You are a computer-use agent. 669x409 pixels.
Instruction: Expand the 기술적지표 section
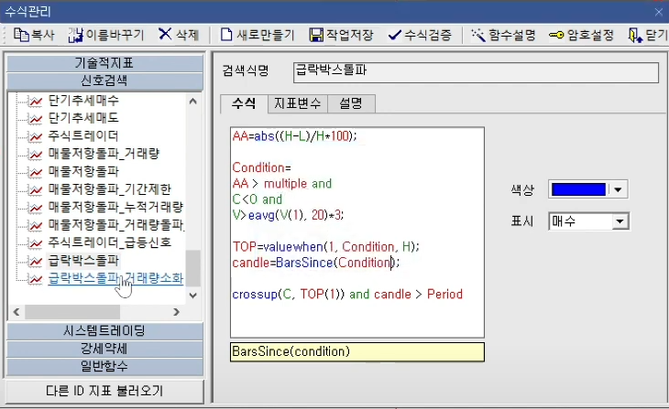(x=104, y=63)
